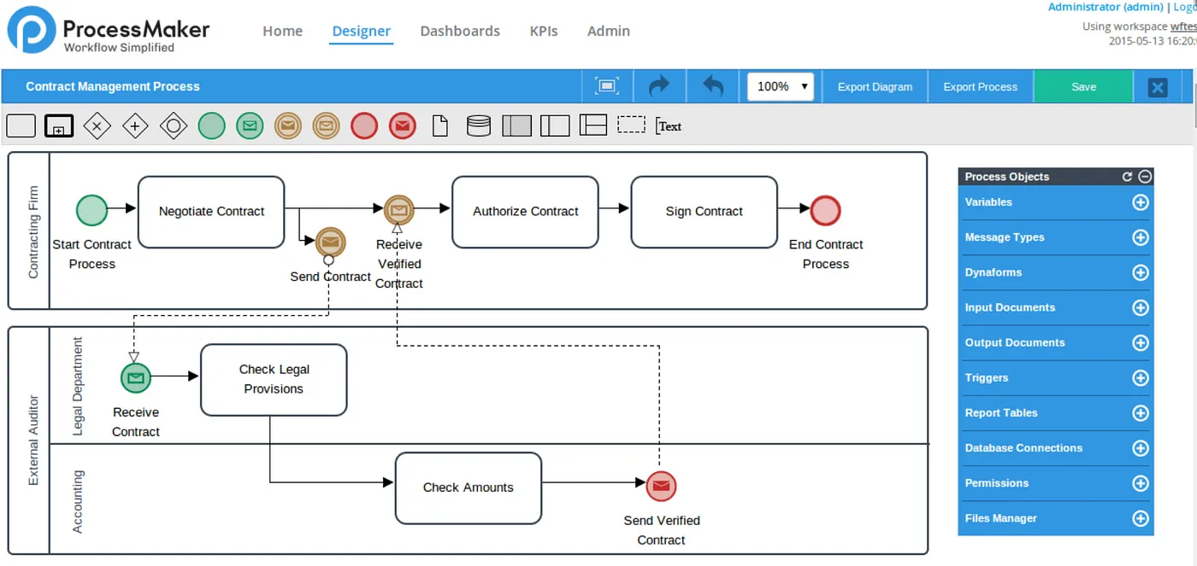The height and width of the screenshot is (566, 1197).
Task: Click the fullscreen icon in blue toolbar
Action: [607, 86]
